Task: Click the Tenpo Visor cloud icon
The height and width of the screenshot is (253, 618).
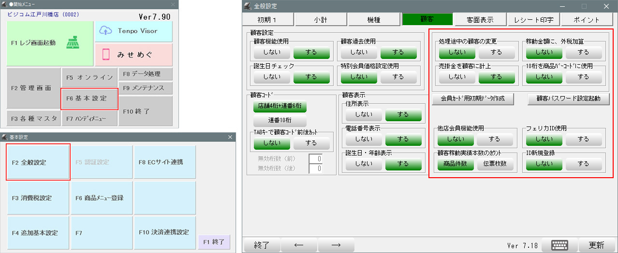Action: click(105, 30)
